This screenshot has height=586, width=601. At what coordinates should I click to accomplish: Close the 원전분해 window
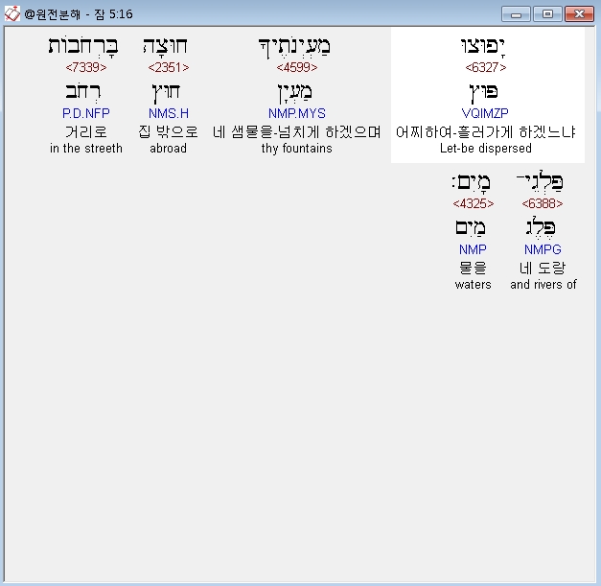[x=580, y=14]
